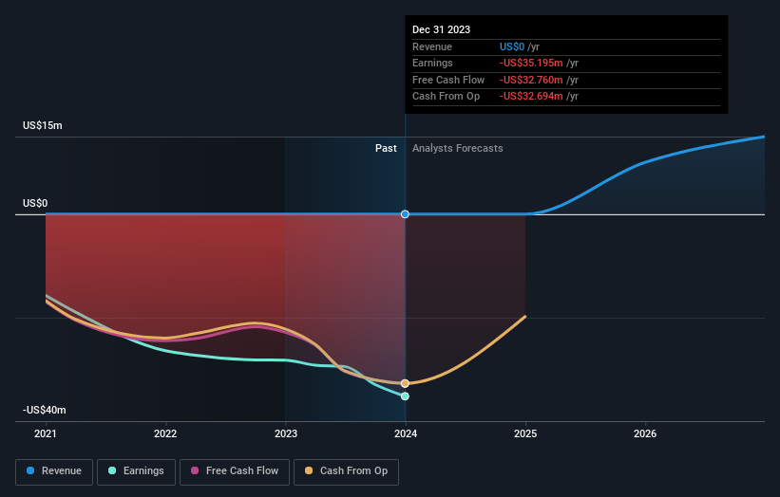Viewport: 780px width, 497px height.
Task: Click the US$15m y-axis label
Action: click(43, 125)
